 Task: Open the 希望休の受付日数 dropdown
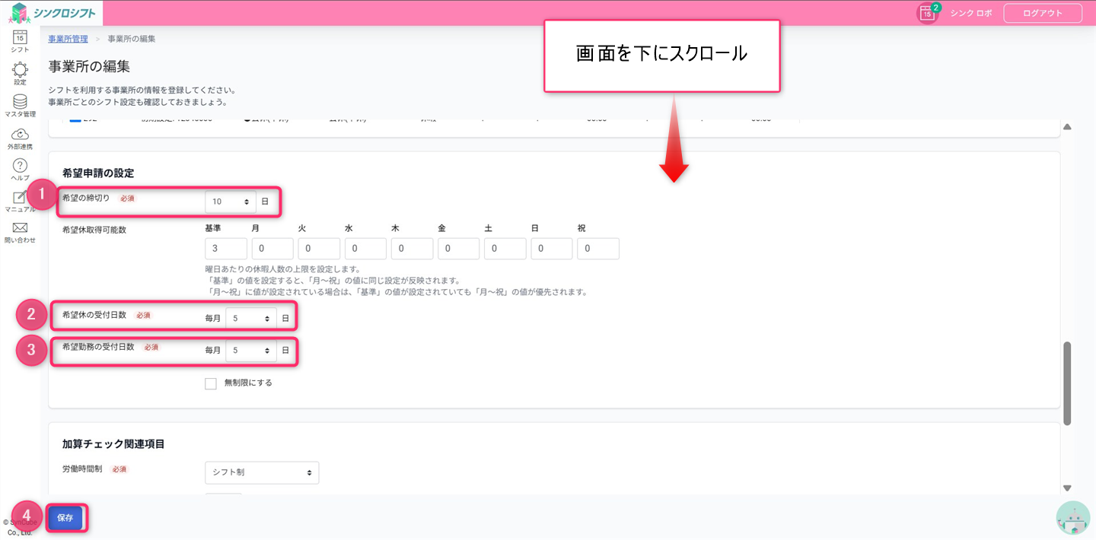(x=250, y=319)
